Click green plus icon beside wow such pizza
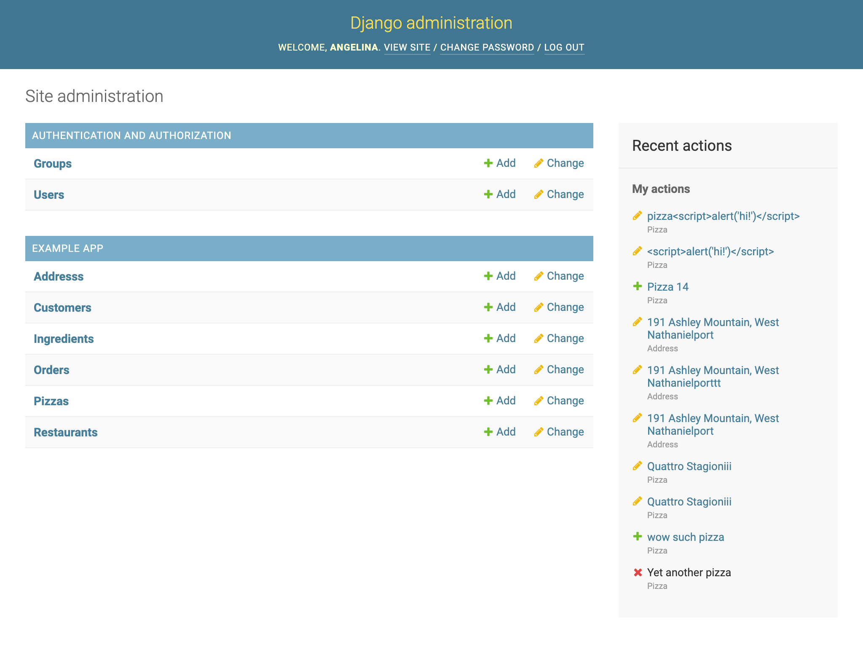The width and height of the screenshot is (863, 647). pos(638,537)
